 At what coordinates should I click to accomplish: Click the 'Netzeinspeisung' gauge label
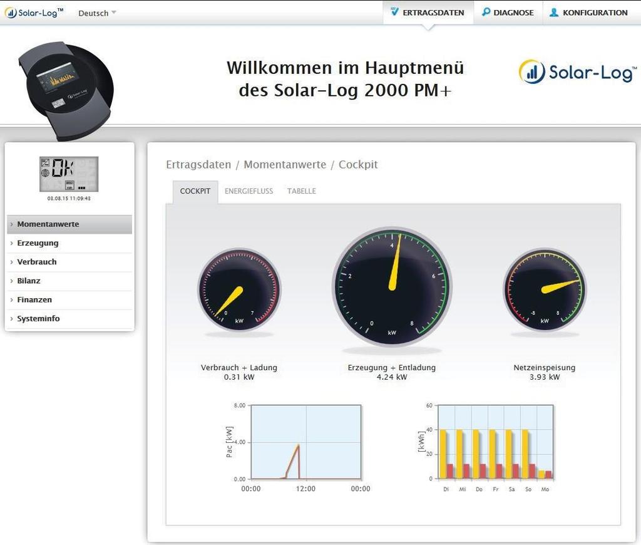(545, 368)
